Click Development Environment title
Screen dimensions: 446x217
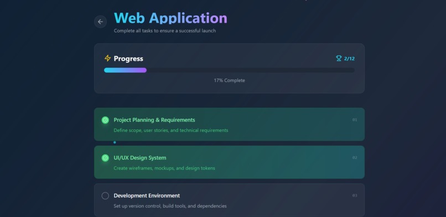147,195
